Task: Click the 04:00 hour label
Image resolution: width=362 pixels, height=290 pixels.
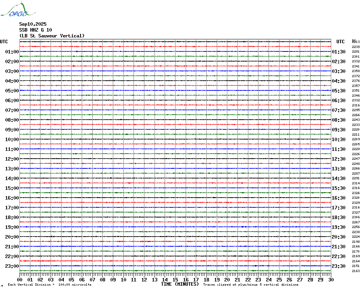Action: (12, 81)
